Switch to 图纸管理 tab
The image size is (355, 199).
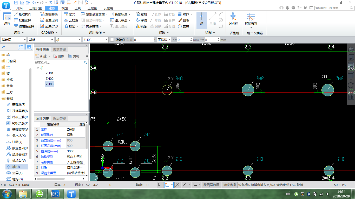click(60, 49)
